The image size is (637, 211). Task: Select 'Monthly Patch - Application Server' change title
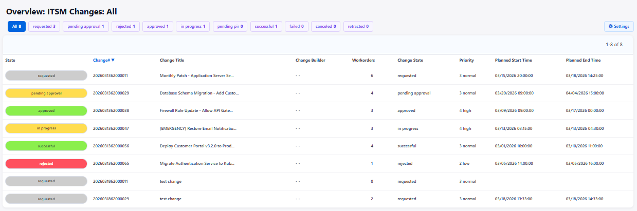click(x=197, y=75)
